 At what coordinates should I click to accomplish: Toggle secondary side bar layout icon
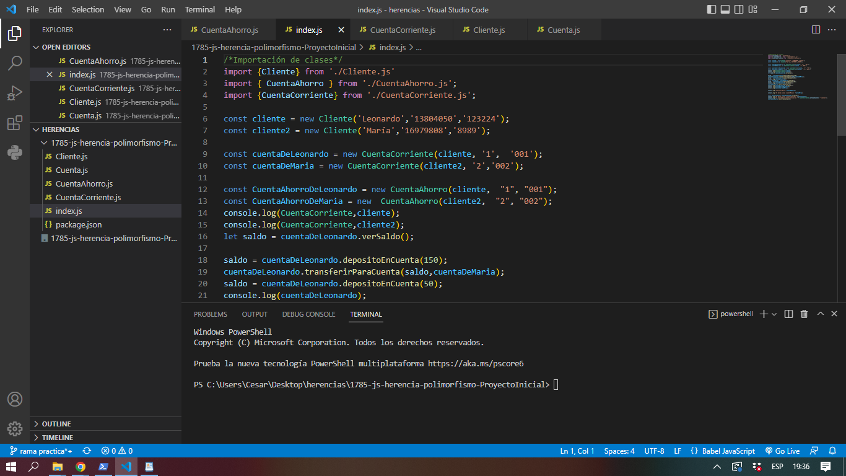click(x=739, y=9)
